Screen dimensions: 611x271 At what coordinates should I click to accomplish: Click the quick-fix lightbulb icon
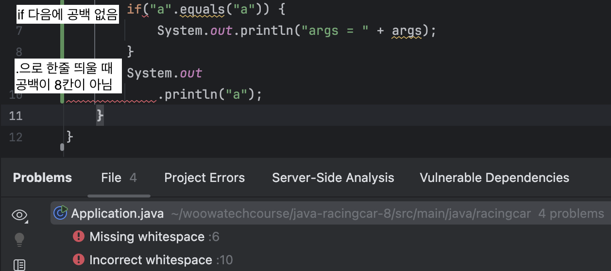pyautogui.click(x=19, y=239)
